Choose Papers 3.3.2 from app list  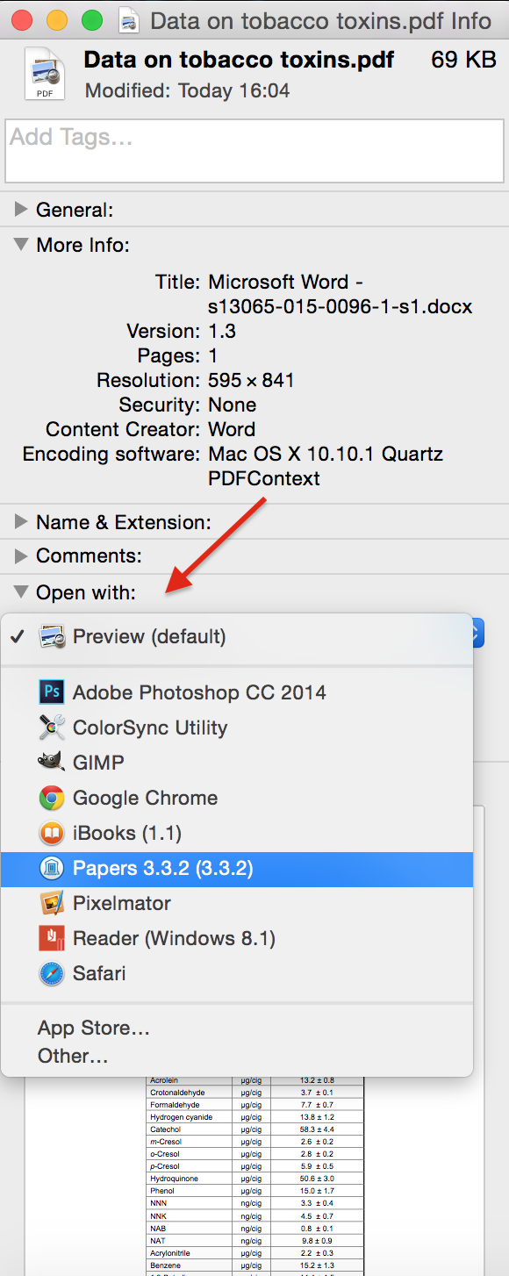pyautogui.click(x=237, y=868)
